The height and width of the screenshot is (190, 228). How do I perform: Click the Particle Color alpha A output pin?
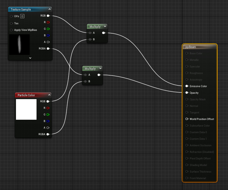pos(48,127)
